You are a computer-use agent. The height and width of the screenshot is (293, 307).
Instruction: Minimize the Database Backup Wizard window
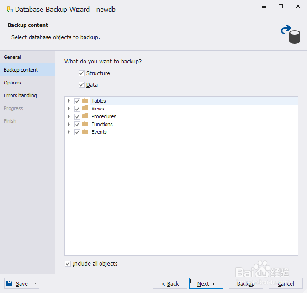point(264,7)
